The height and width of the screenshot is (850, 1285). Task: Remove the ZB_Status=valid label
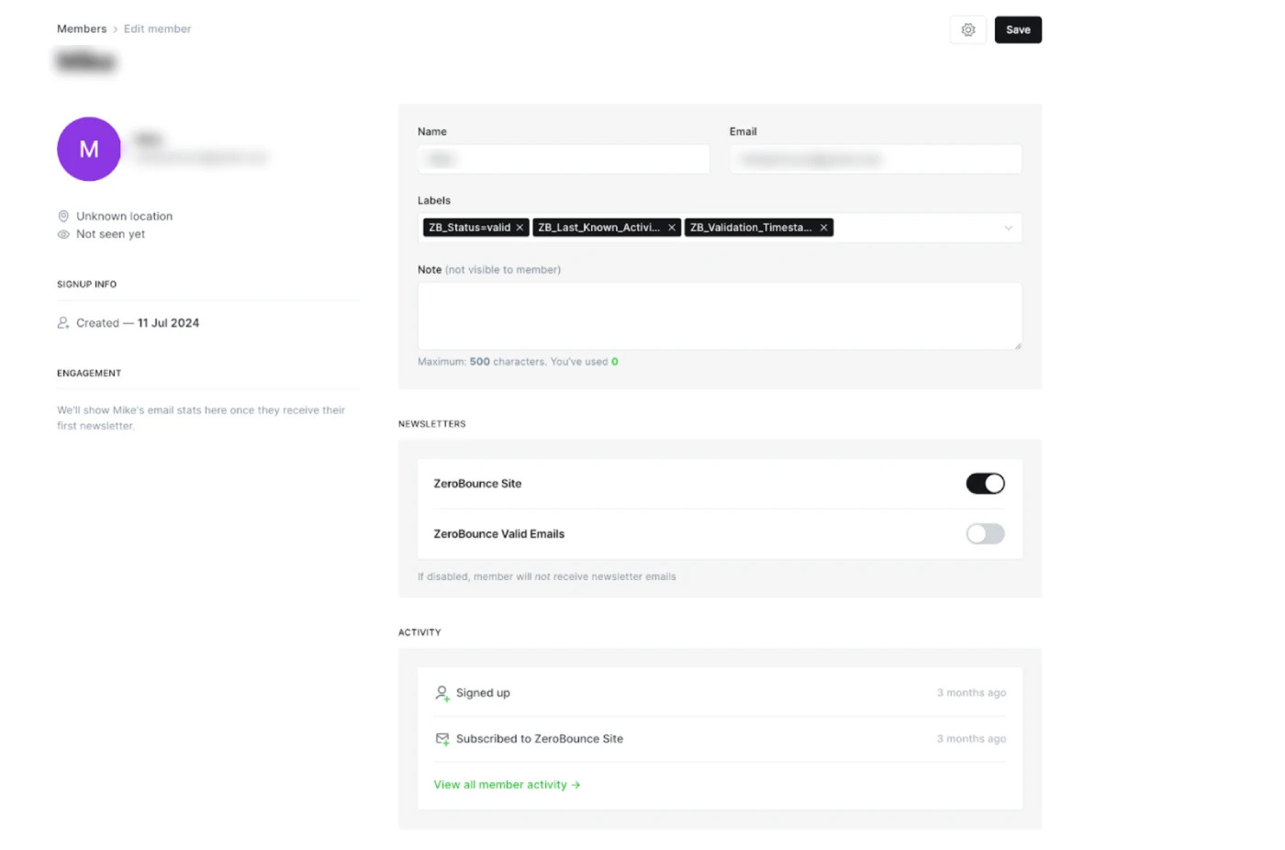pos(520,228)
